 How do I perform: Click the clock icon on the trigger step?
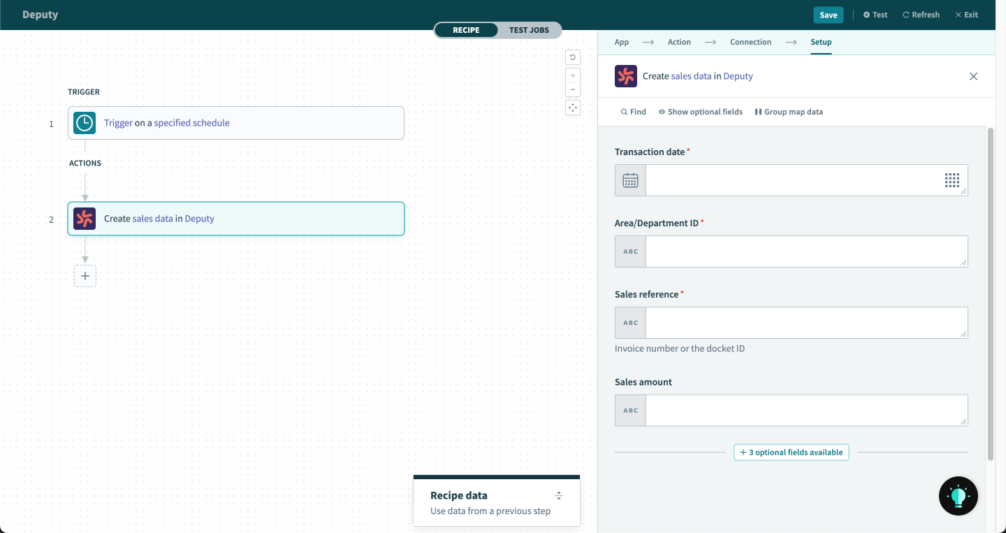pos(84,122)
